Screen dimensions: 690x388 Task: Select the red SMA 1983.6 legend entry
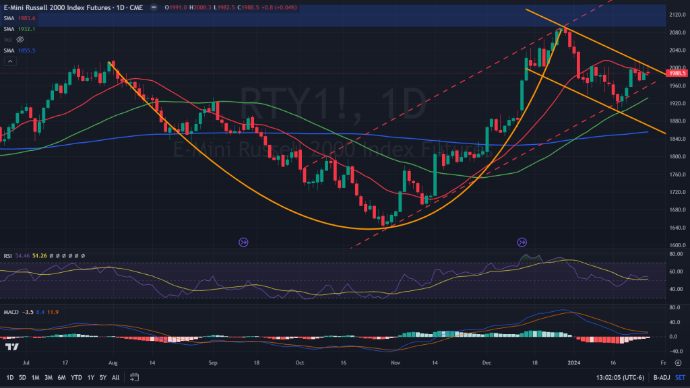click(x=20, y=19)
